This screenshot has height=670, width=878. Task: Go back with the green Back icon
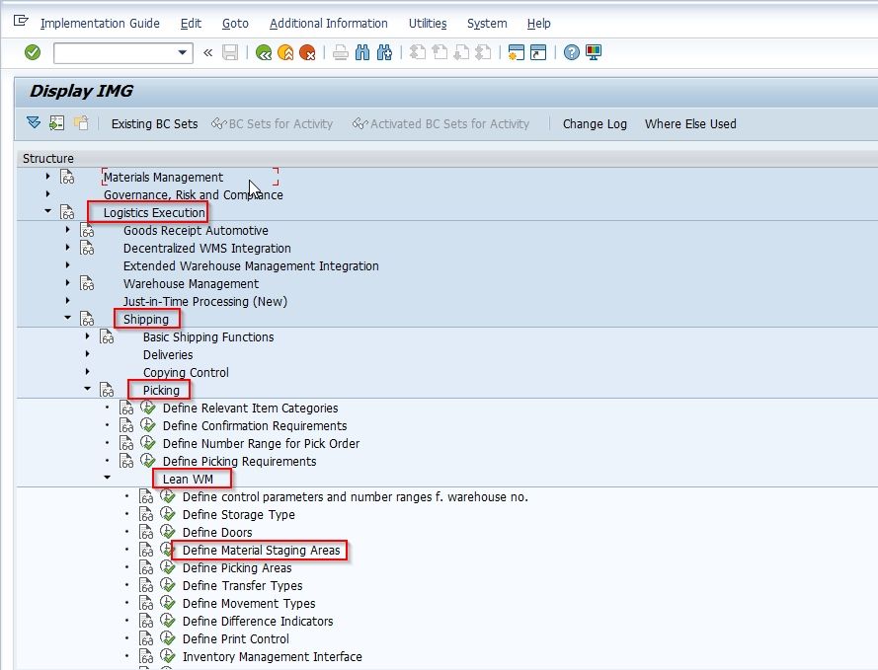pyautogui.click(x=263, y=52)
